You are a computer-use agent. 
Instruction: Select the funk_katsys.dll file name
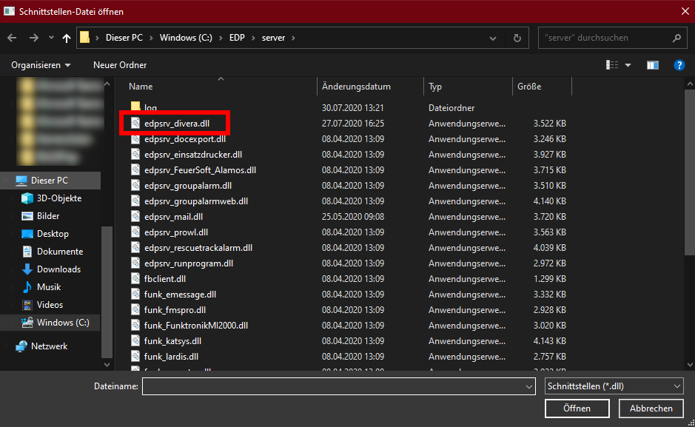tap(172, 341)
